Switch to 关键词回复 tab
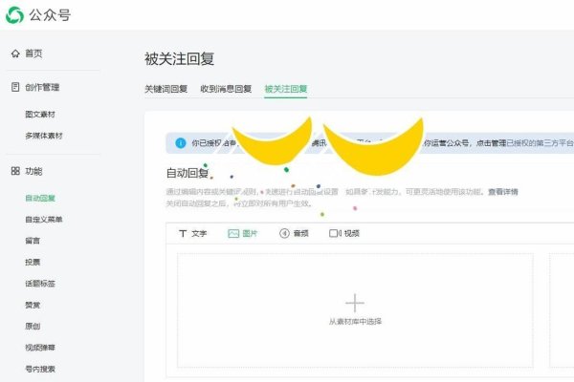Screen dimensions: 574x382 (166, 89)
